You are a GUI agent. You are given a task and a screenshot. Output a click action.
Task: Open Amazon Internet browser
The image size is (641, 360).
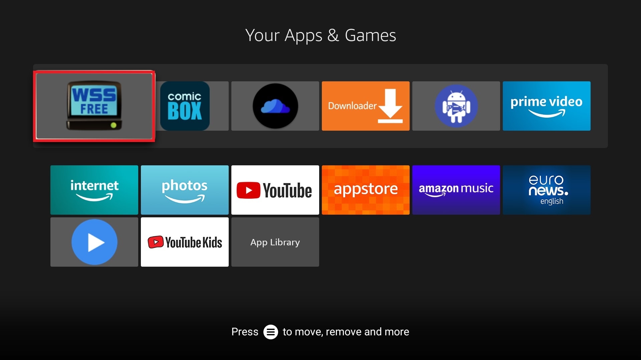click(x=94, y=190)
